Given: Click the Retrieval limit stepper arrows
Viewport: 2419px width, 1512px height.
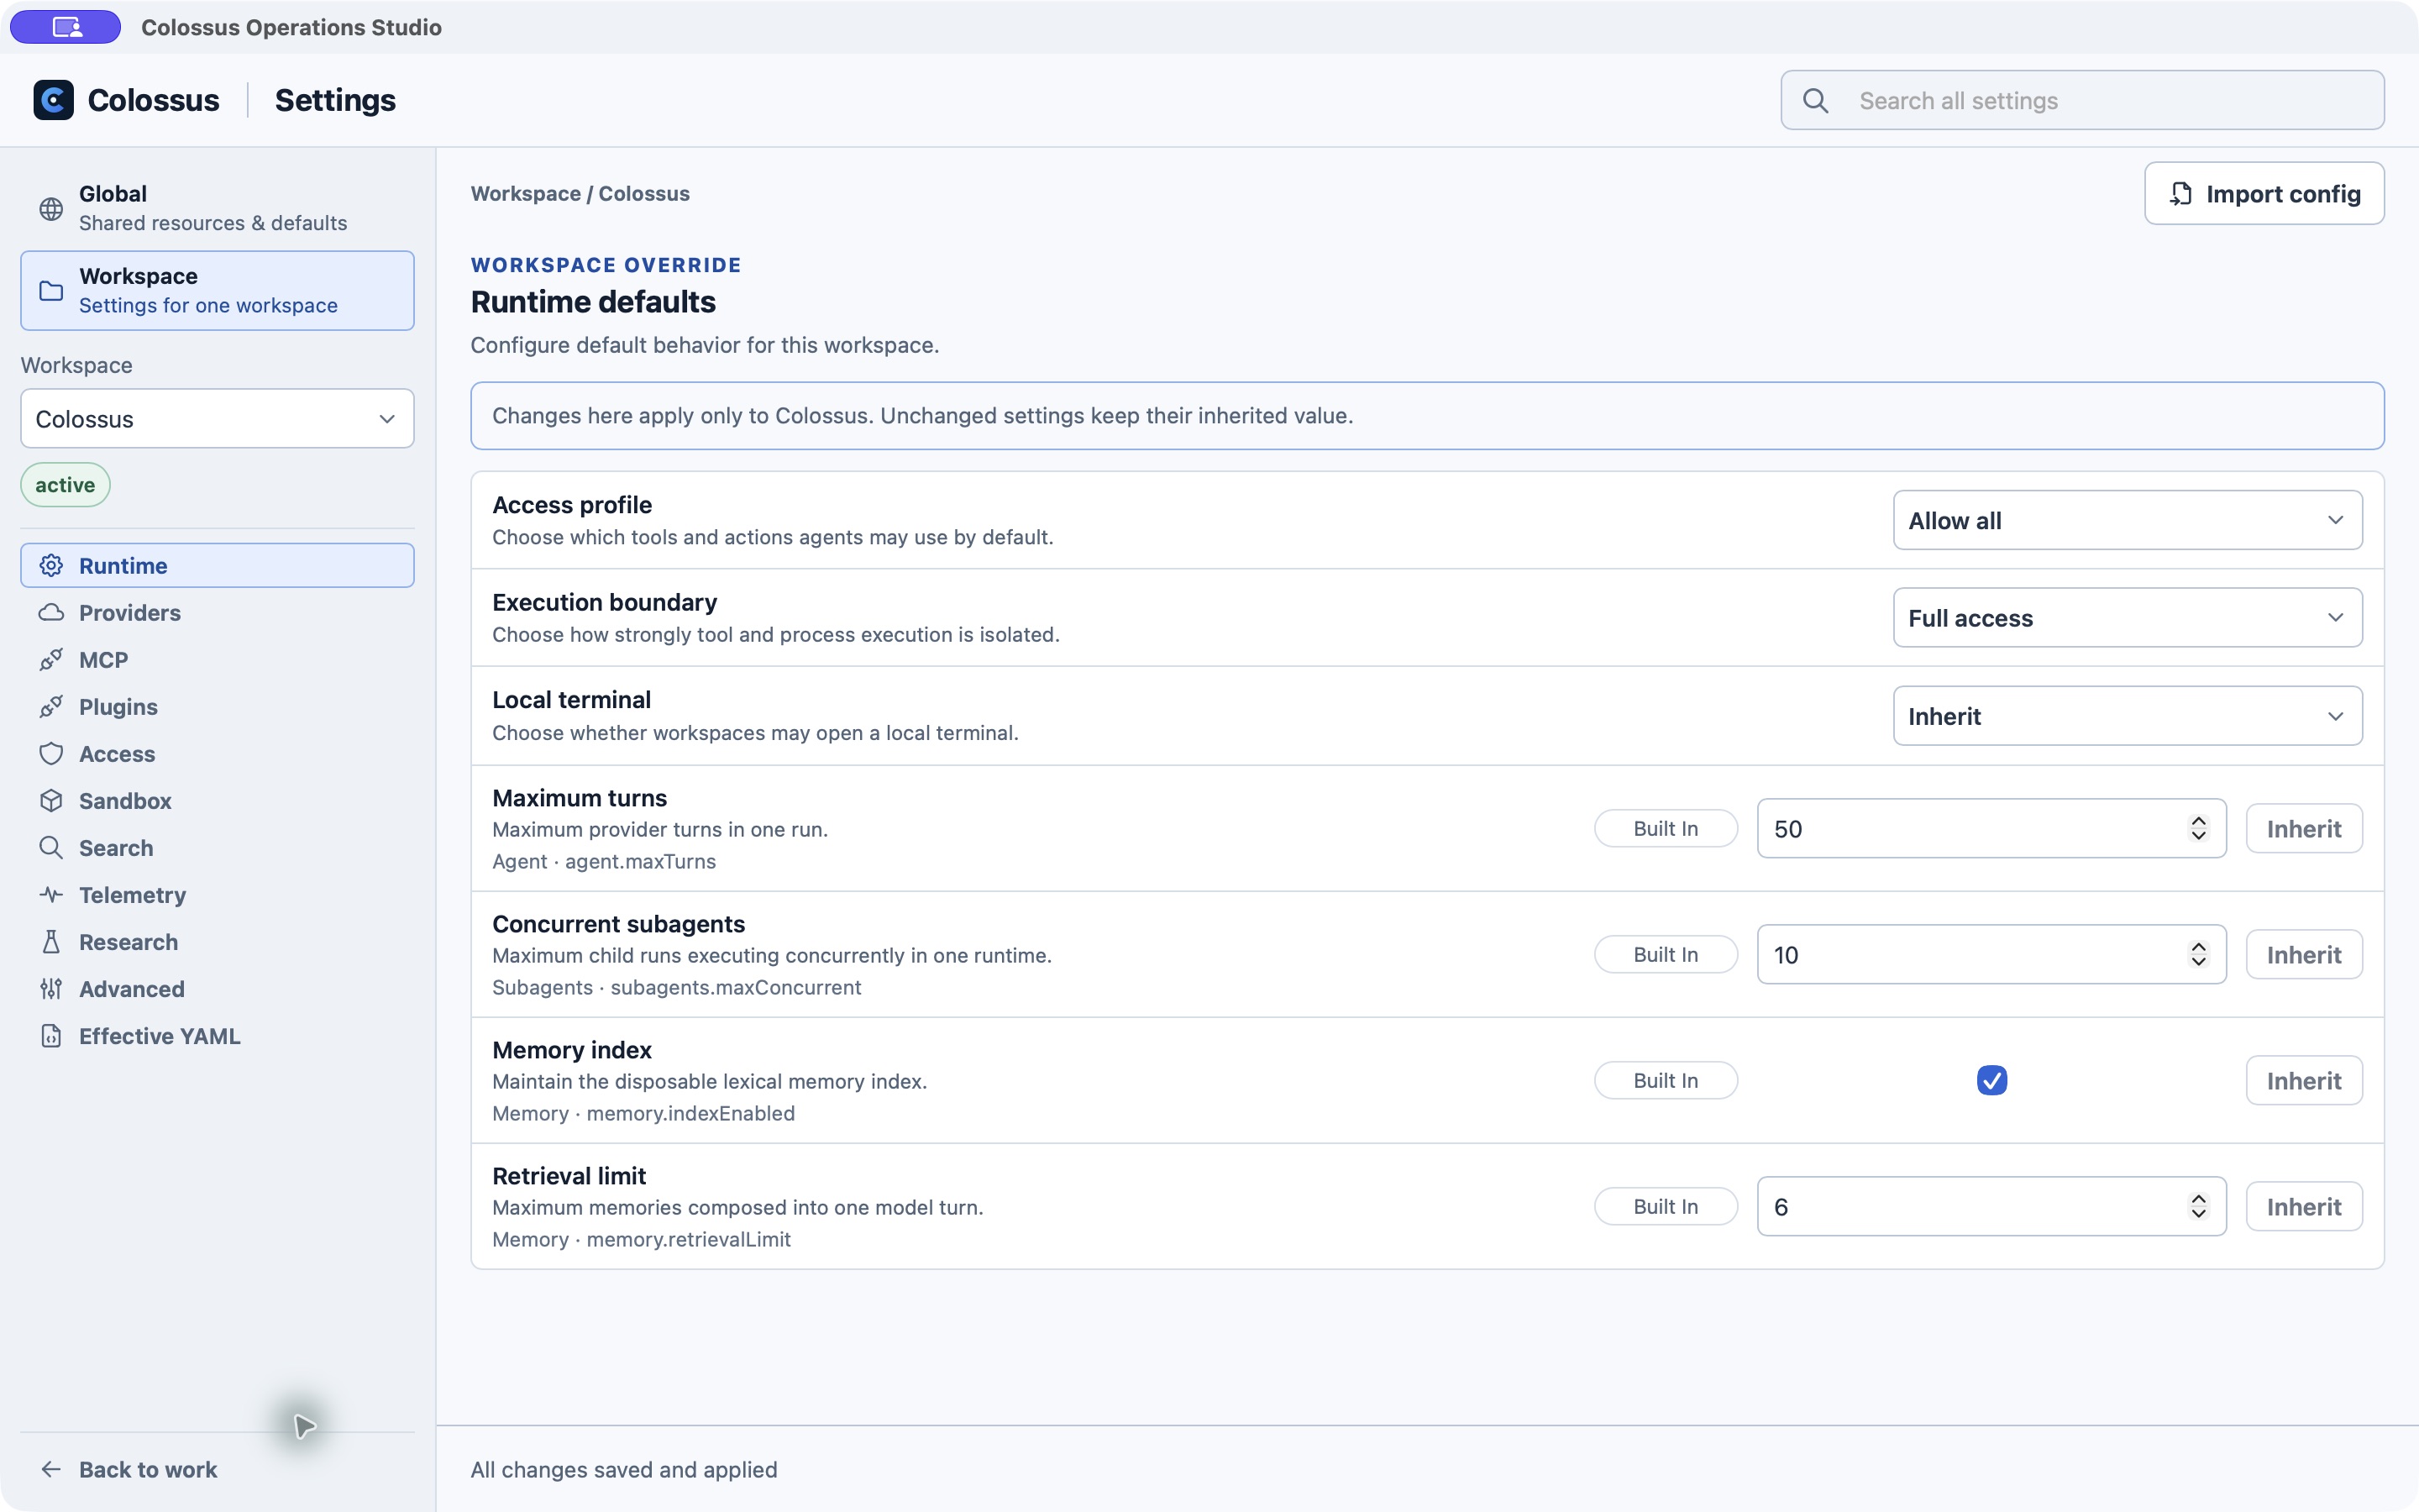Looking at the screenshot, I should (x=2198, y=1206).
